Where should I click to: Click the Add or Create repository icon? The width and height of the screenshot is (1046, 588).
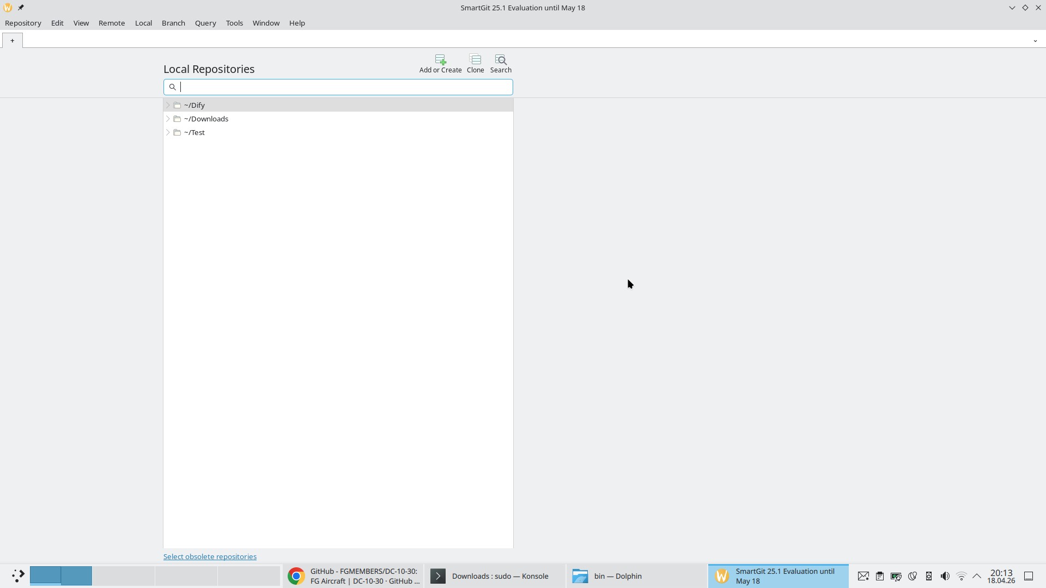pos(440,63)
